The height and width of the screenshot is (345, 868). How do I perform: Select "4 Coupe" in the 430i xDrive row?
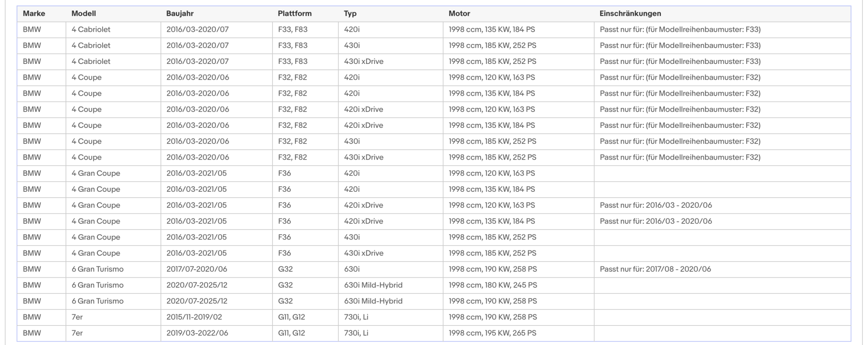[x=86, y=157]
